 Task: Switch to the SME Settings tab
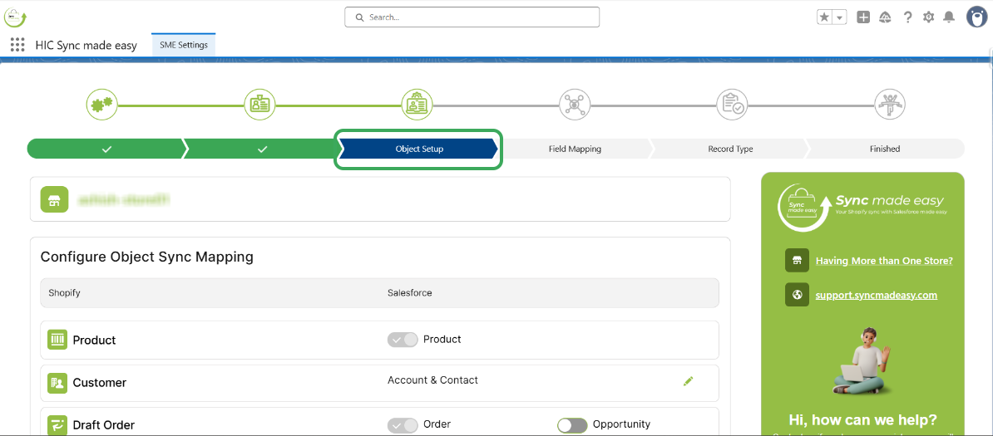(184, 46)
